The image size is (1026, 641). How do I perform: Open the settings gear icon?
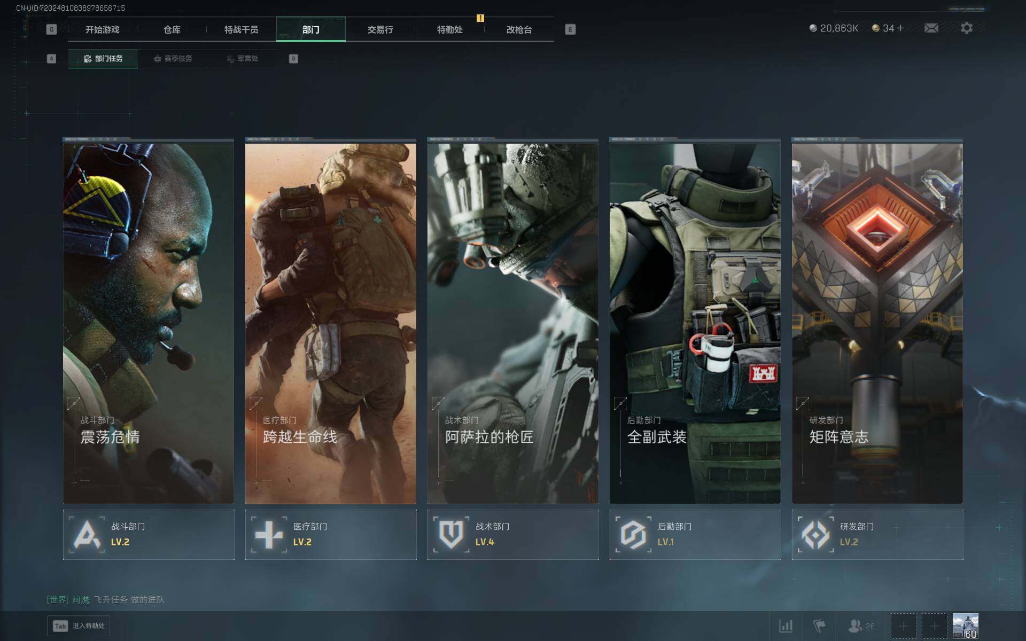click(x=966, y=28)
